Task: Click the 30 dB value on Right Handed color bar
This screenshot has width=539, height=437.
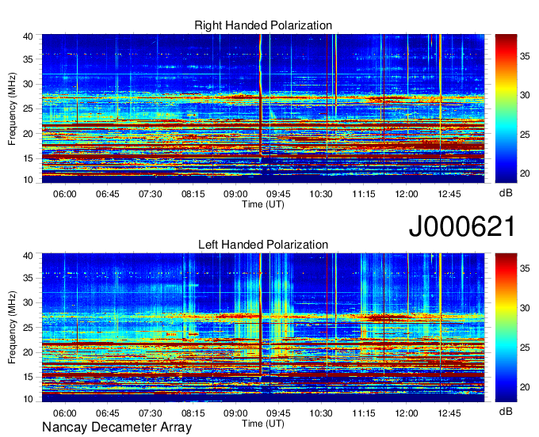Action: [525, 95]
